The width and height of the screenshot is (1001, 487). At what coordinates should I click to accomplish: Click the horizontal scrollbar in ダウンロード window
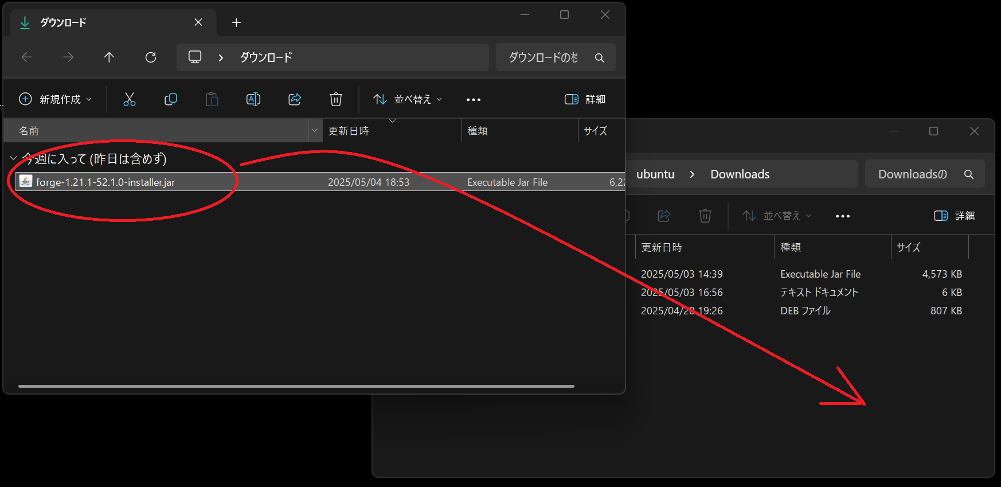click(296, 386)
